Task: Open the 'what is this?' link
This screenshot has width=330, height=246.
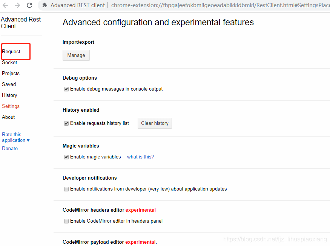Action: (x=141, y=157)
